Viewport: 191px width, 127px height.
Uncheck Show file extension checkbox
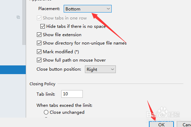39,34
